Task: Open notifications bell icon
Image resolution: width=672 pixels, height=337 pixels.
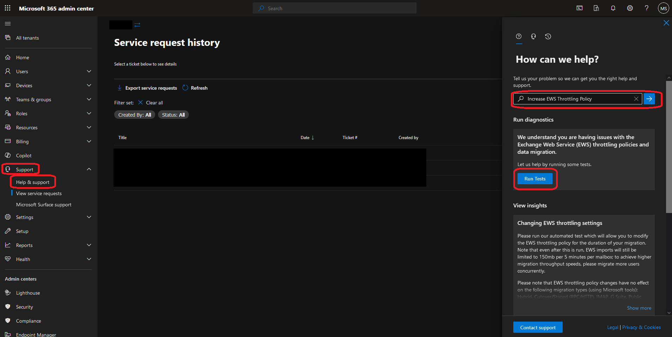Action: tap(613, 8)
